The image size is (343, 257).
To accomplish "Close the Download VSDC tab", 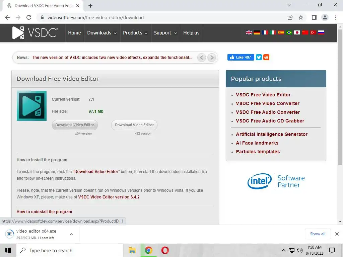I will (78, 6).
